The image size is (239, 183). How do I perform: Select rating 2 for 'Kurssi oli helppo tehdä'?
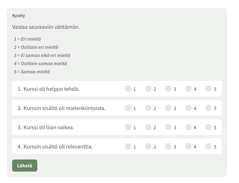(x=148, y=89)
